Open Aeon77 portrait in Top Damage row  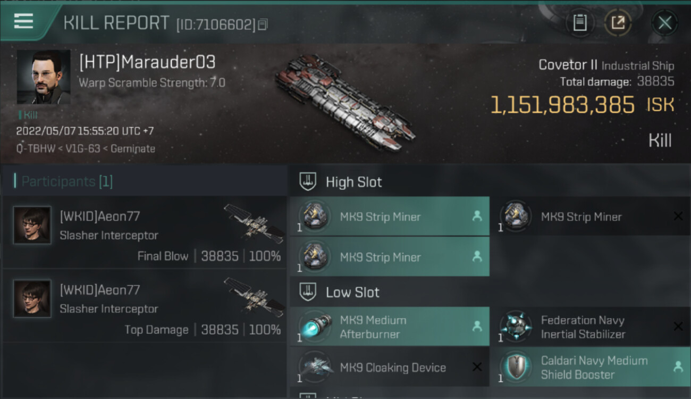coord(32,298)
